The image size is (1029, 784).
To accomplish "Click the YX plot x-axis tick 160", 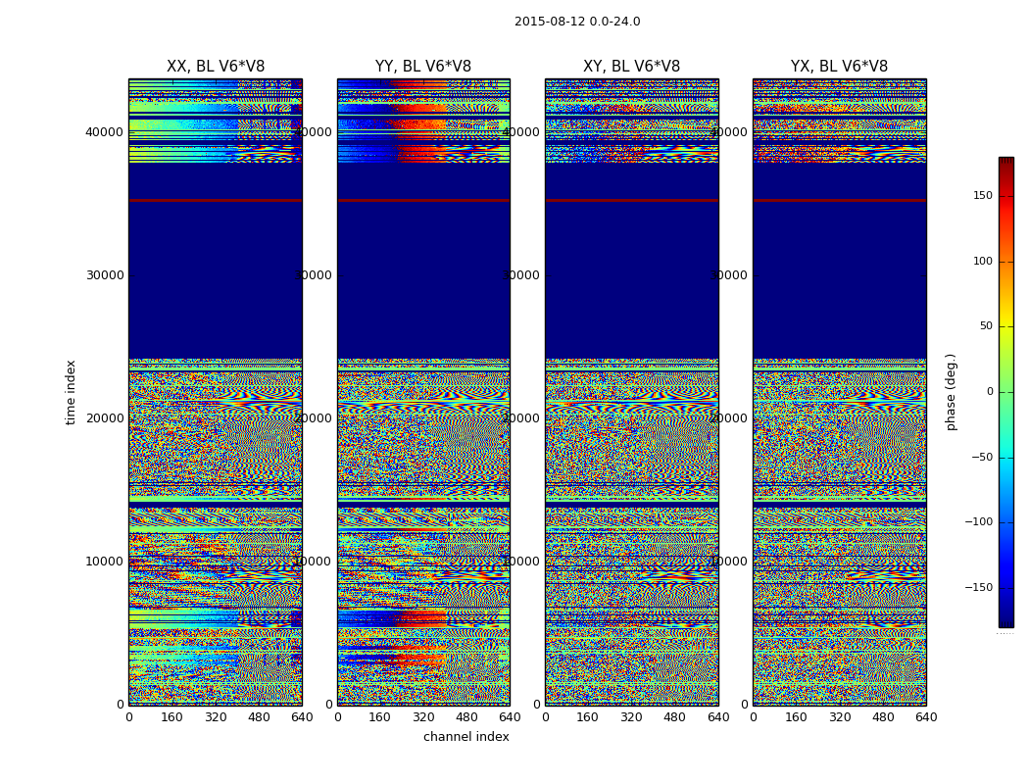I will click(796, 717).
